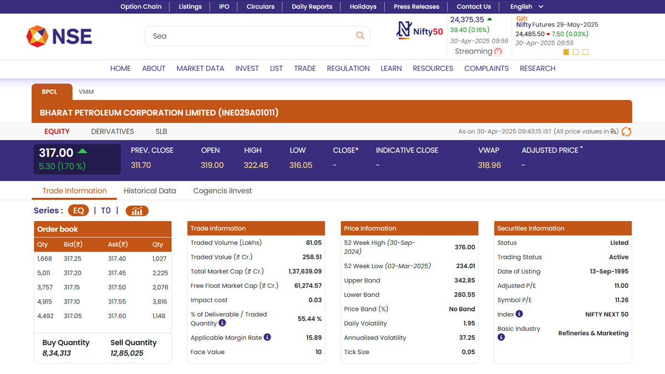The width and height of the screenshot is (665, 374).
Task: Click the search input field
Action: point(249,36)
